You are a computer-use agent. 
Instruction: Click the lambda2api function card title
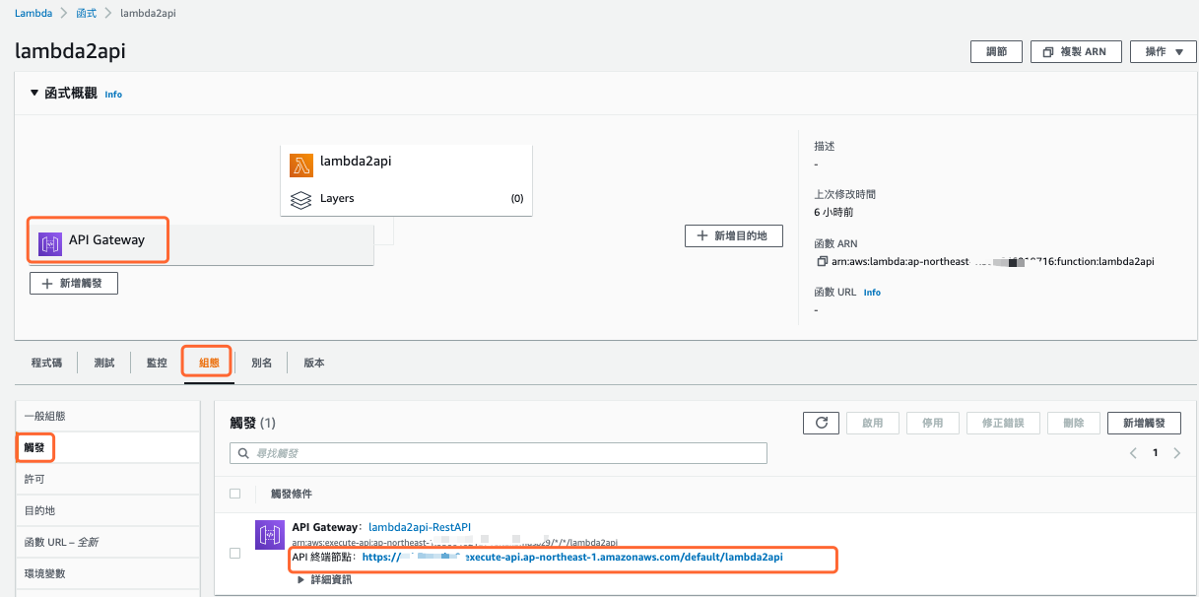tap(356, 162)
